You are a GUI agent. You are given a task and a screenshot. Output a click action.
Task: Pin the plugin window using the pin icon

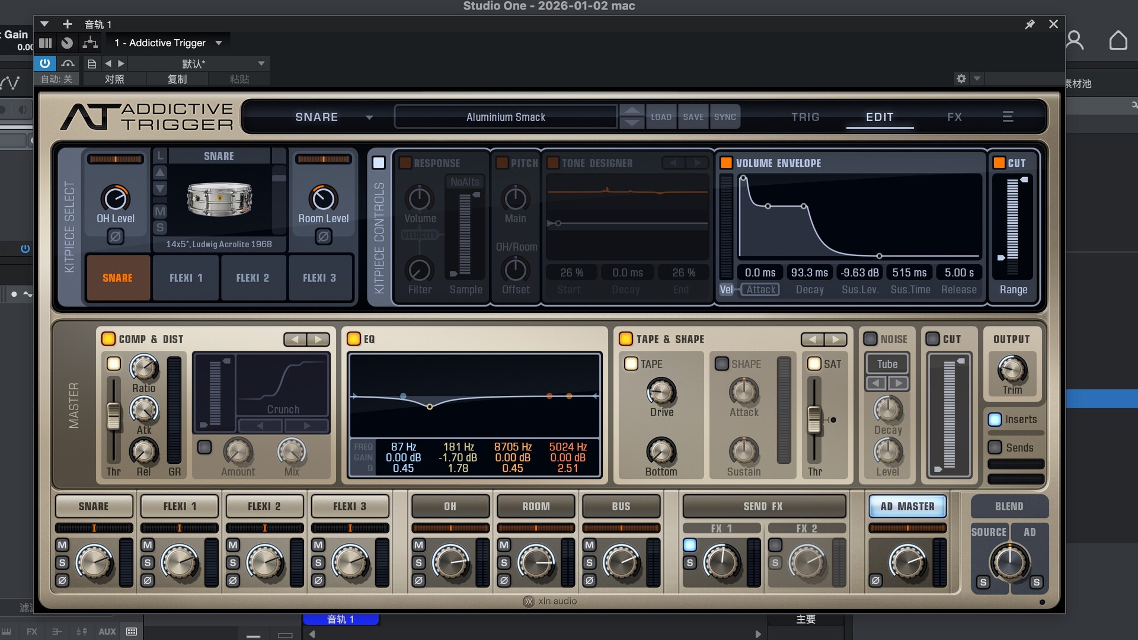pyautogui.click(x=1030, y=24)
